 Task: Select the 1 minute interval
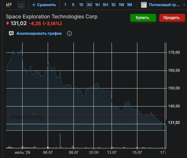[x=65, y=5]
